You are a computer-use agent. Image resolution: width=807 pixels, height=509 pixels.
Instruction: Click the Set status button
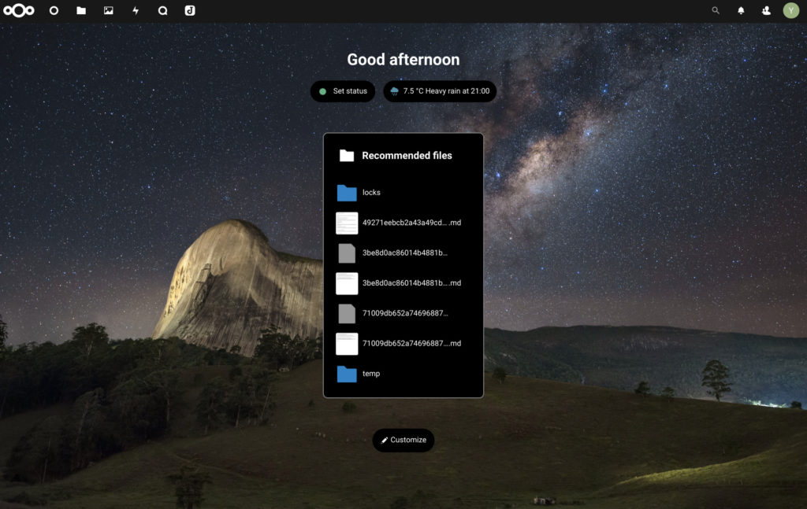tap(343, 91)
